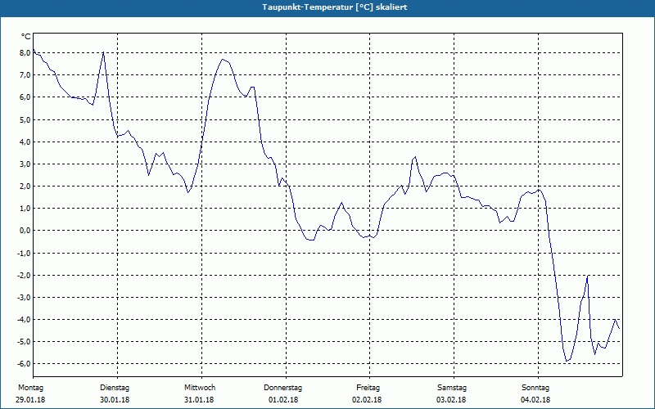Viewport: 655px width, 409px height.
Task: Click the '01.02.18' date label
Action: tap(283, 400)
